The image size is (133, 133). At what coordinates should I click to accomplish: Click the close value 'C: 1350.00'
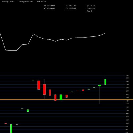pyautogui.click(x=49, y=9)
